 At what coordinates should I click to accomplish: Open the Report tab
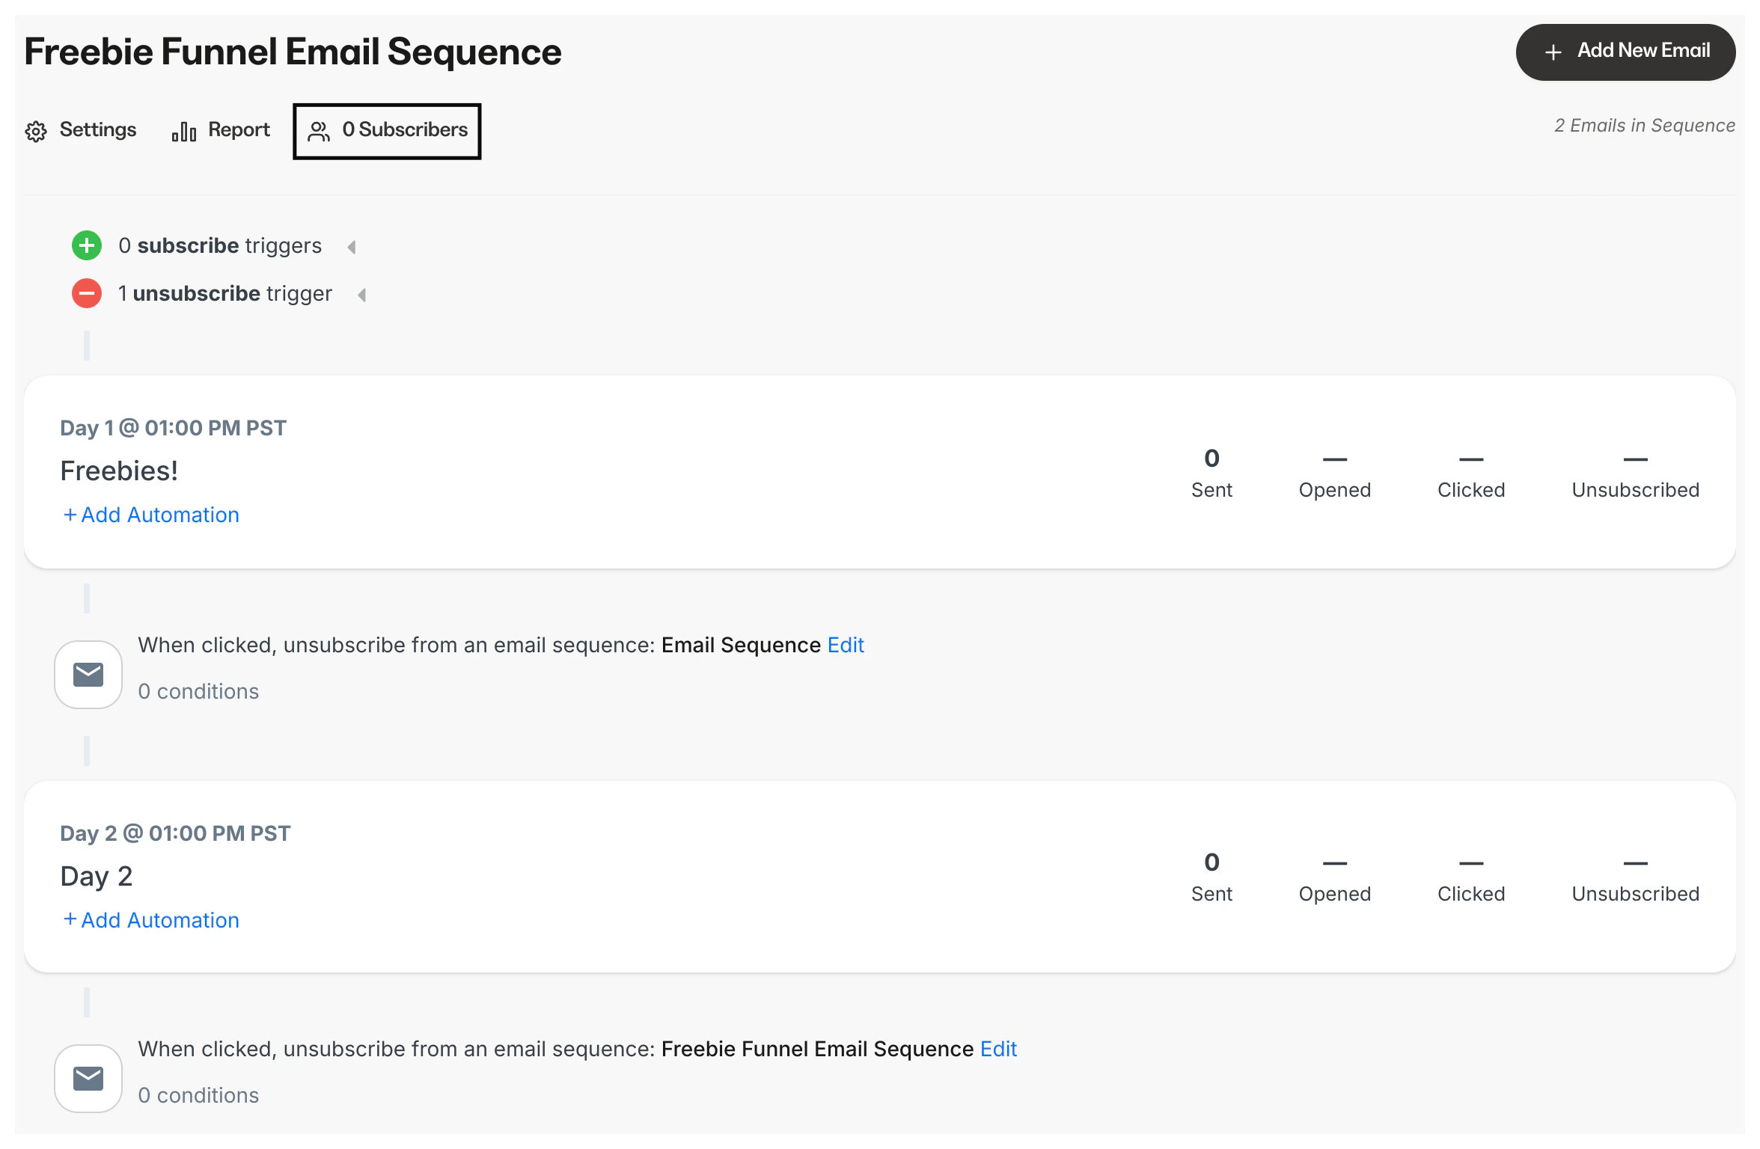click(239, 130)
